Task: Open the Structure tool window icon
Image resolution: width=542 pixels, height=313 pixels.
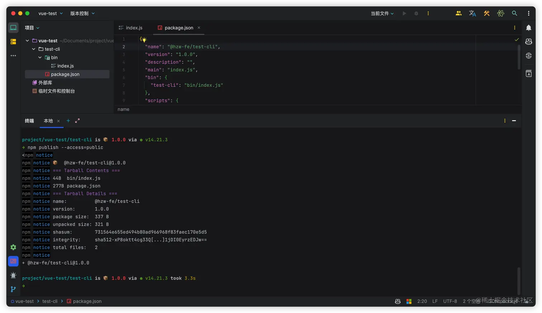Action: 13,42
